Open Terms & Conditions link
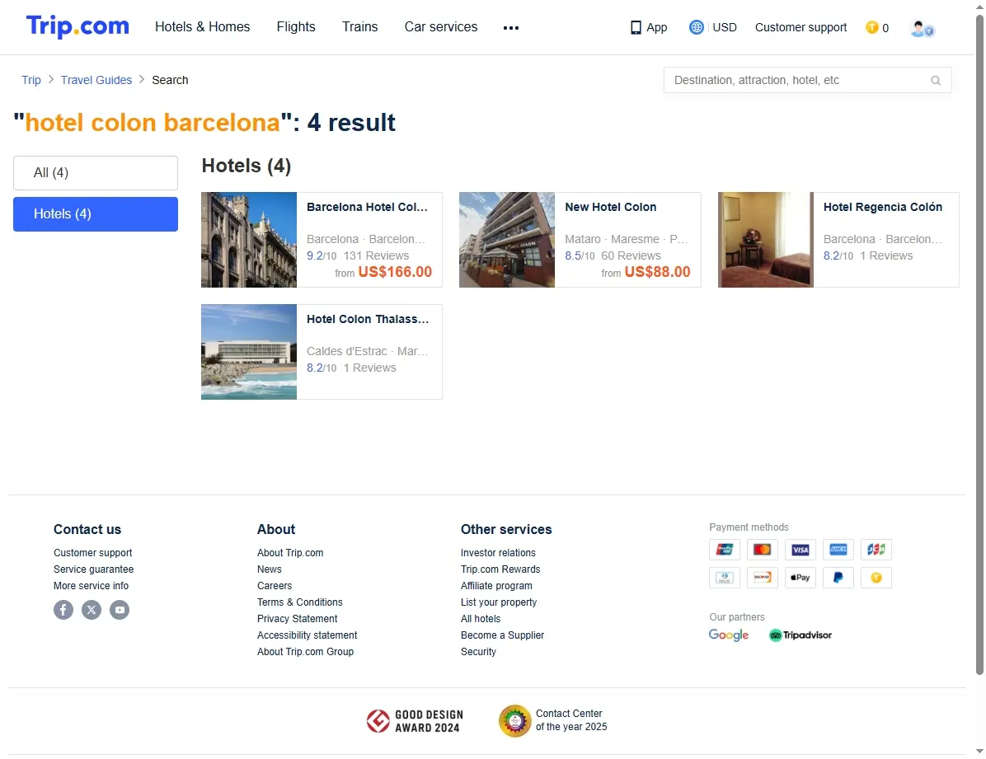Image resolution: width=986 pixels, height=759 pixels. (299, 602)
